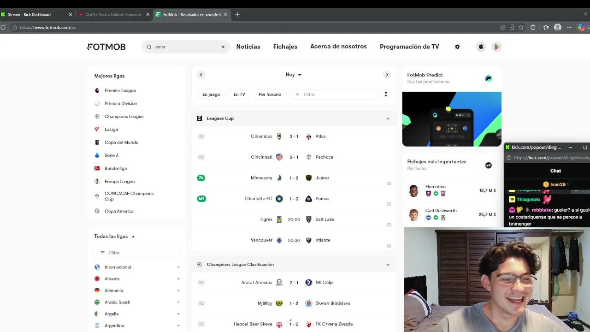Open the Fichajes menu item
The width and height of the screenshot is (590, 332).
285,47
